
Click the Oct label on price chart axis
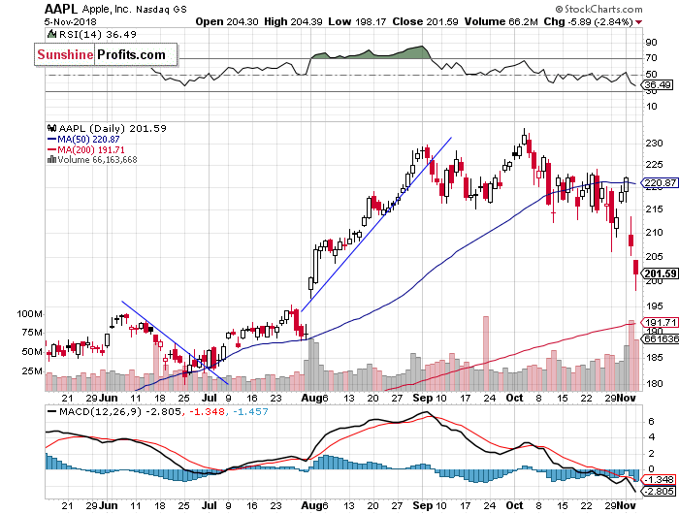514,398
